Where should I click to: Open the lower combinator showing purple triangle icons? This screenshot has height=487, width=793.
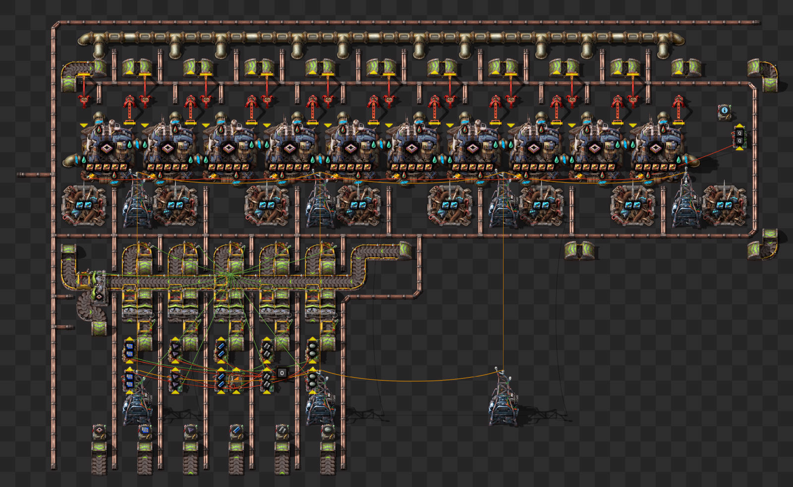click(175, 381)
